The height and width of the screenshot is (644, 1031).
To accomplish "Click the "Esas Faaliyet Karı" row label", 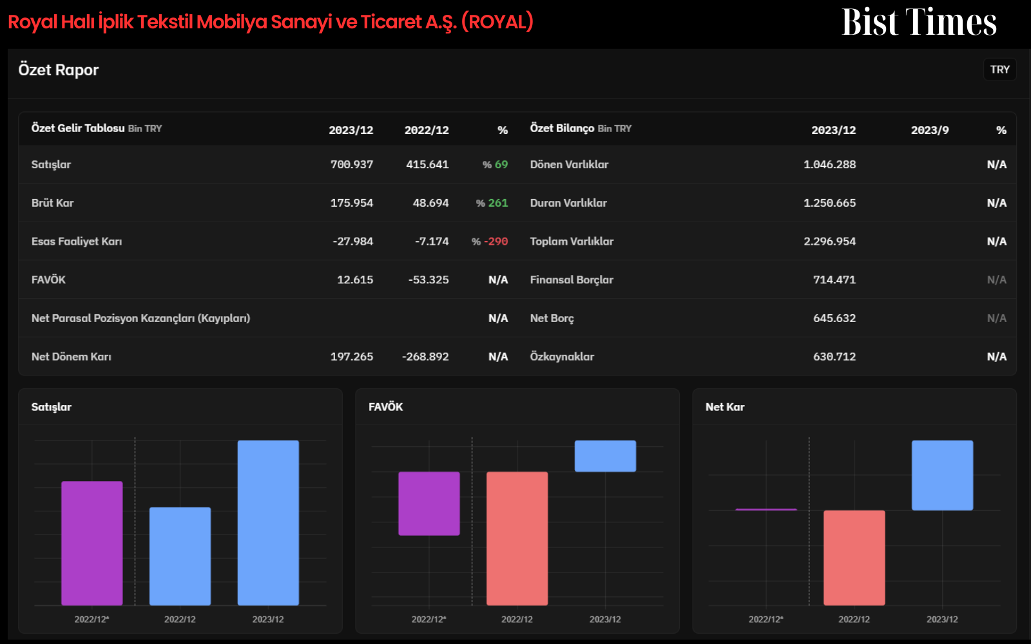I will [x=77, y=241].
